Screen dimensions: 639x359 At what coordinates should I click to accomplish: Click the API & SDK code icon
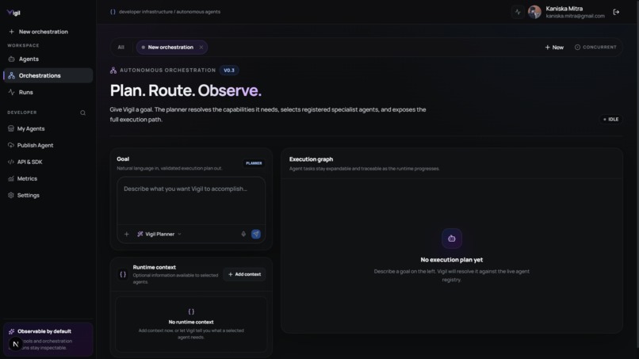point(11,162)
